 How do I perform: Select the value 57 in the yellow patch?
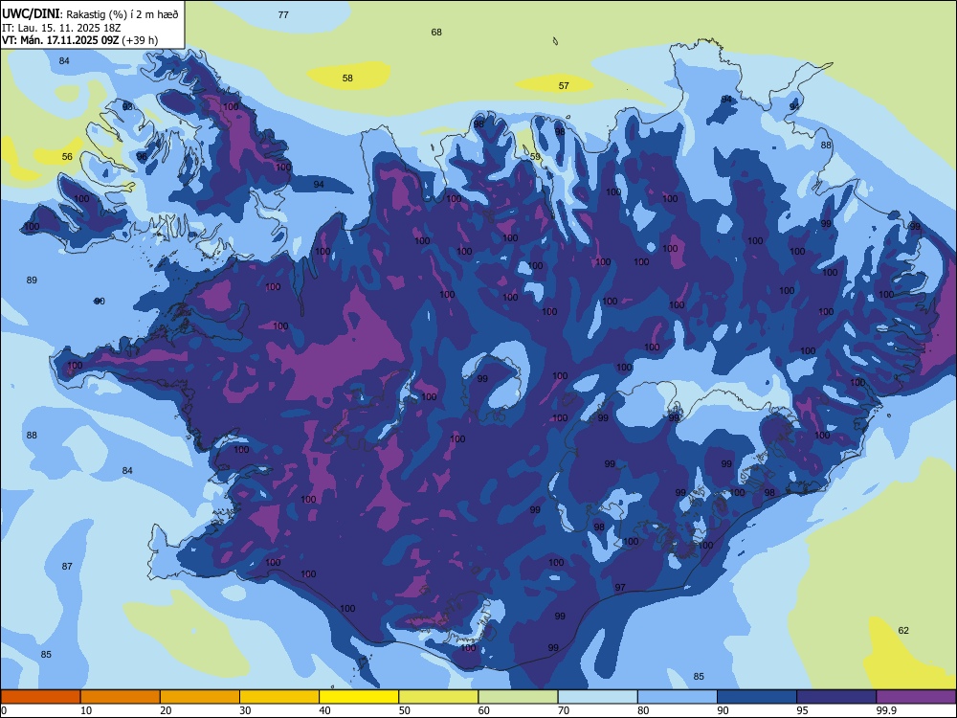564,86
